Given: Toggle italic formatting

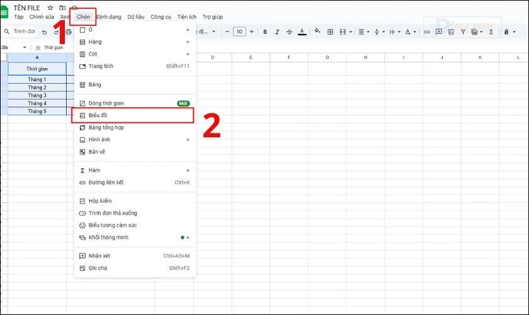Looking at the screenshot, I should [x=277, y=31].
